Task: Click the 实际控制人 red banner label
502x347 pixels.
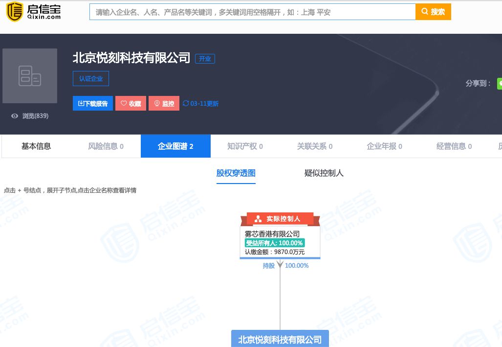Action: click(280, 219)
